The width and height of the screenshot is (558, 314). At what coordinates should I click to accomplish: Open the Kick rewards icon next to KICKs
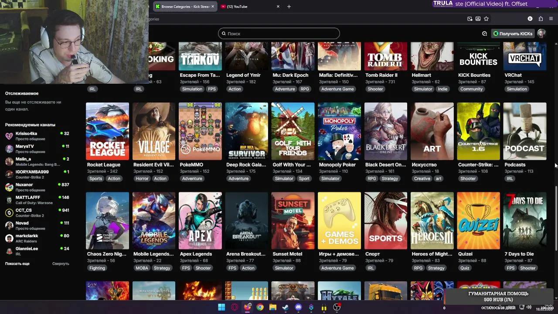pyautogui.click(x=484, y=34)
